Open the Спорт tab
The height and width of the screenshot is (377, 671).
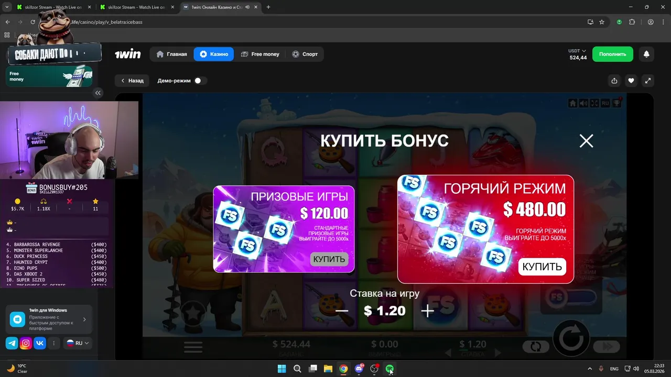[305, 54]
